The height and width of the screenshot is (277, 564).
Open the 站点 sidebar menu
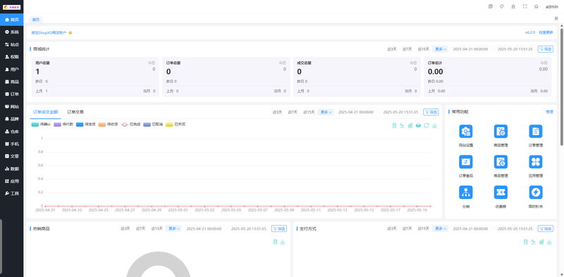(x=12, y=44)
